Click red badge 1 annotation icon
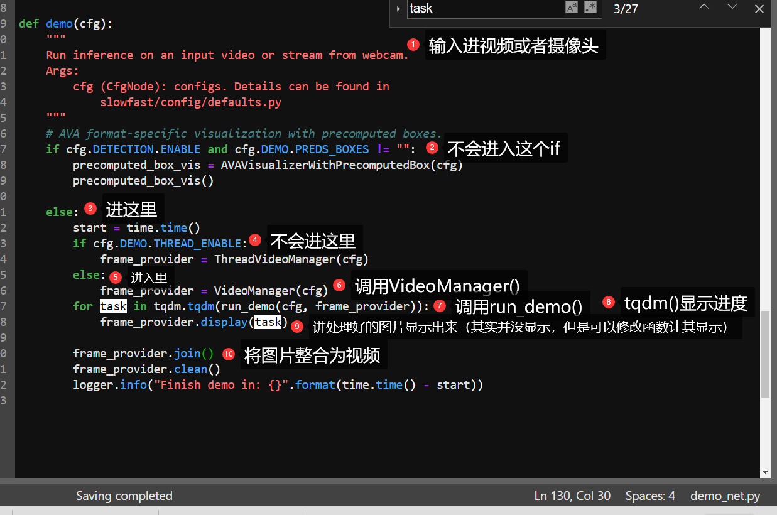Viewport: 777px width, 515px height. 413,45
